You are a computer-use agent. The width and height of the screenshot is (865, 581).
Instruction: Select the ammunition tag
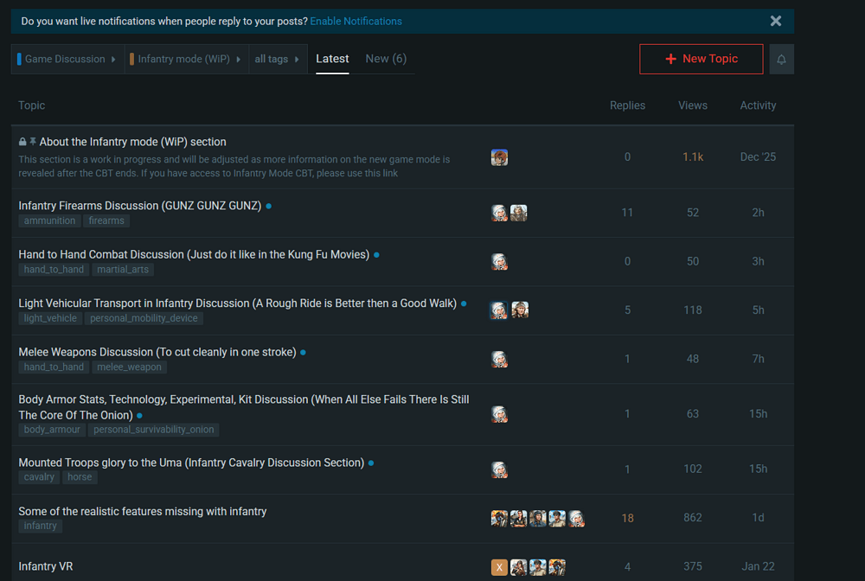coord(49,221)
